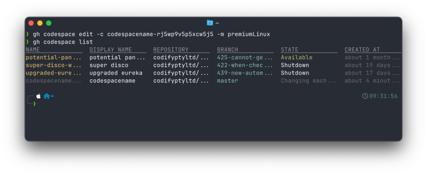
Task: Click the Apple logo icon in prompt
Action: (38, 96)
